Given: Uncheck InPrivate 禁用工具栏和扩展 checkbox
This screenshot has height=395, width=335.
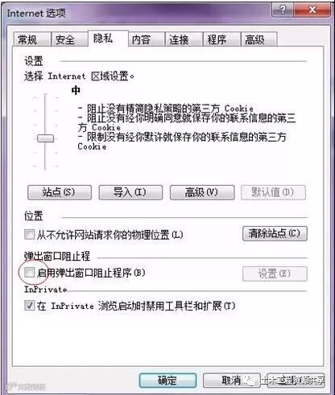Looking at the screenshot, I should 29,305.
